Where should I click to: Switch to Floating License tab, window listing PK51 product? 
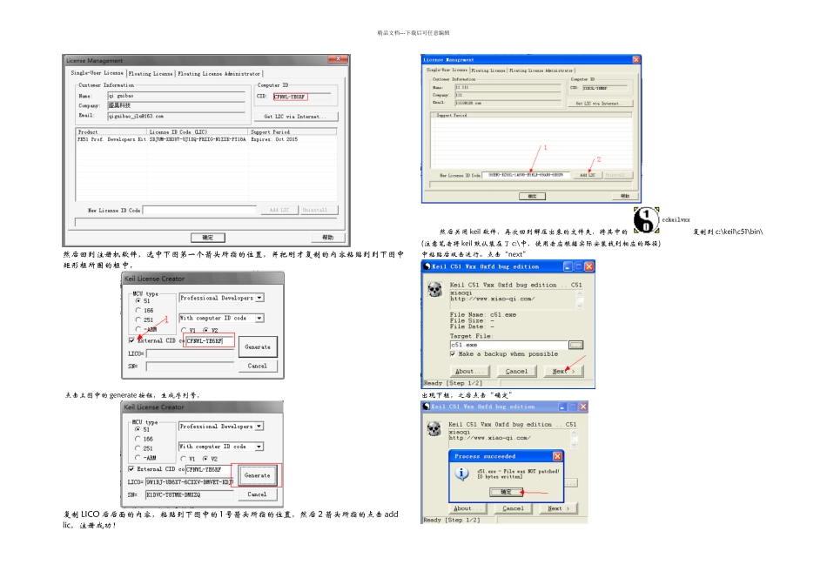point(151,74)
